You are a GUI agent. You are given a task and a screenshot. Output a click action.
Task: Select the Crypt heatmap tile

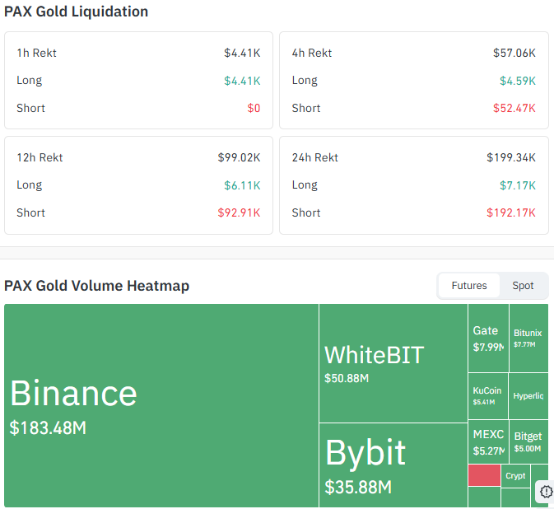[516, 476]
